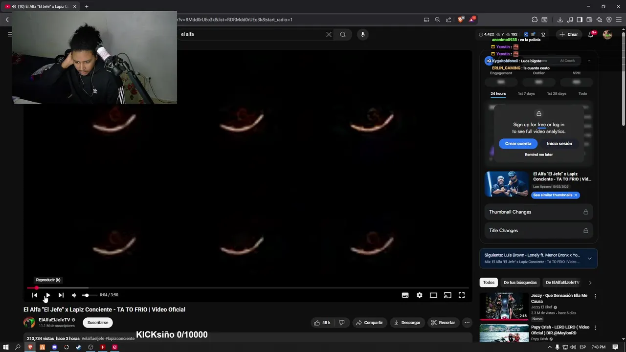
Task: Select the 1st 7 days tab
Action: tap(526, 93)
